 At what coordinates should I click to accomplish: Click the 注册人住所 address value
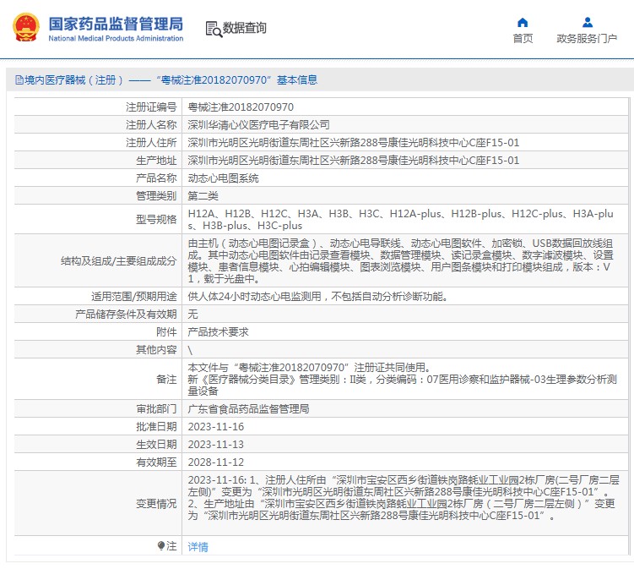pyautogui.click(x=354, y=143)
